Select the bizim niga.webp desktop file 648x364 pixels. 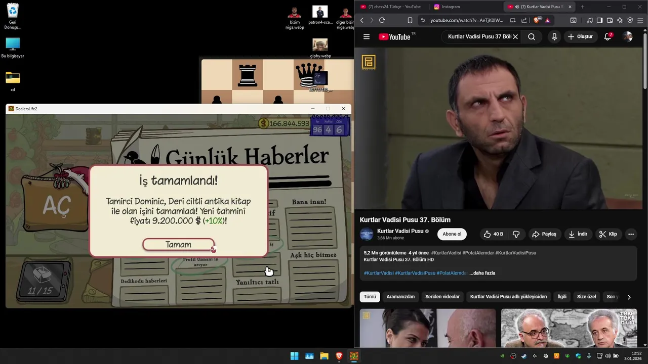pyautogui.click(x=295, y=18)
